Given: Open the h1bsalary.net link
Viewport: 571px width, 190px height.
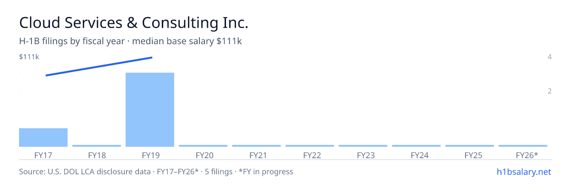Looking at the screenshot, I should click(523, 171).
